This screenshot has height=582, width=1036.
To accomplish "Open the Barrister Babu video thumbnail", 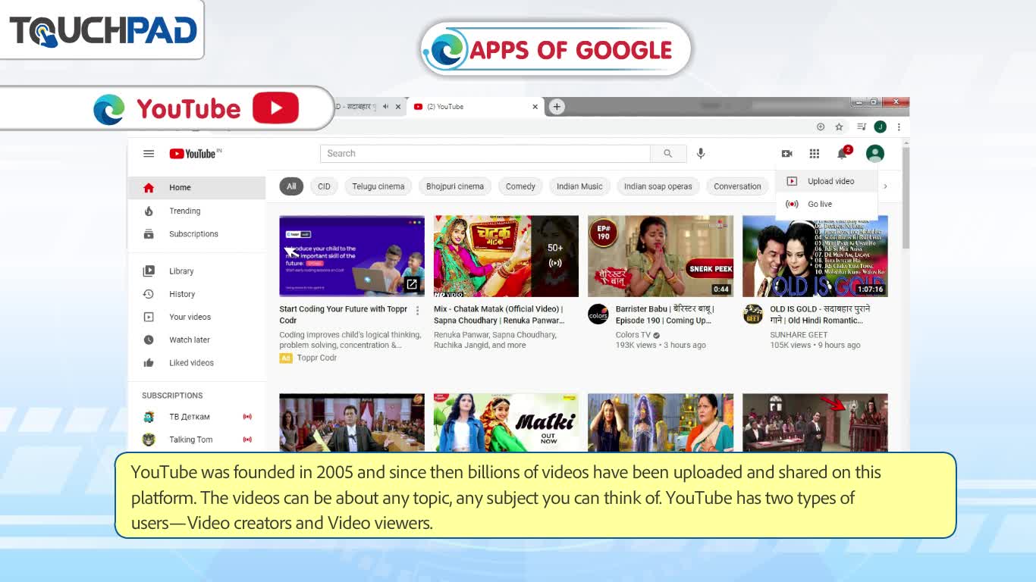I will (661, 256).
